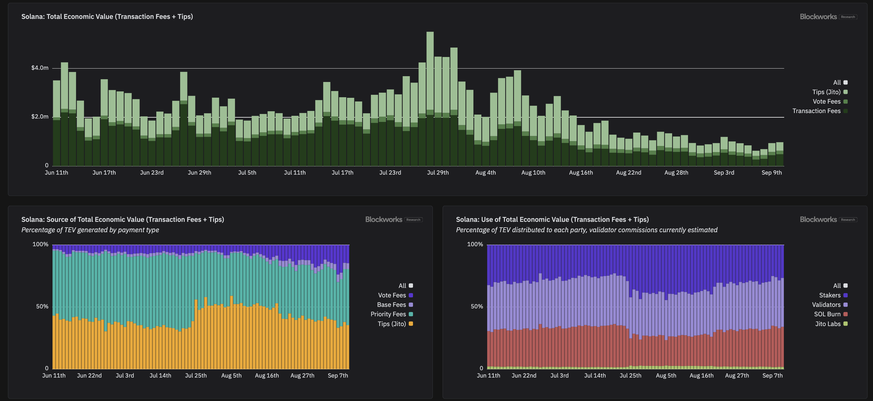Click Solana Total Economic Value chart title
Screen dimensions: 873x401
tap(107, 16)
